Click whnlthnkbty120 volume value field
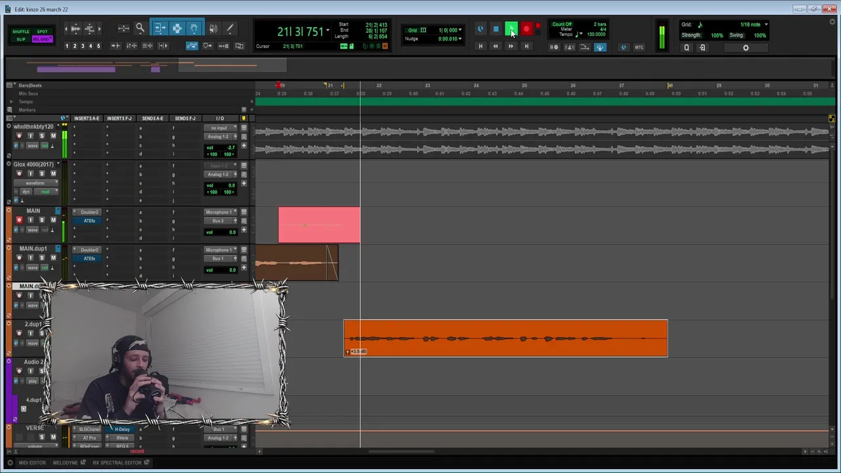841x473 pixels. coord(221,147)
